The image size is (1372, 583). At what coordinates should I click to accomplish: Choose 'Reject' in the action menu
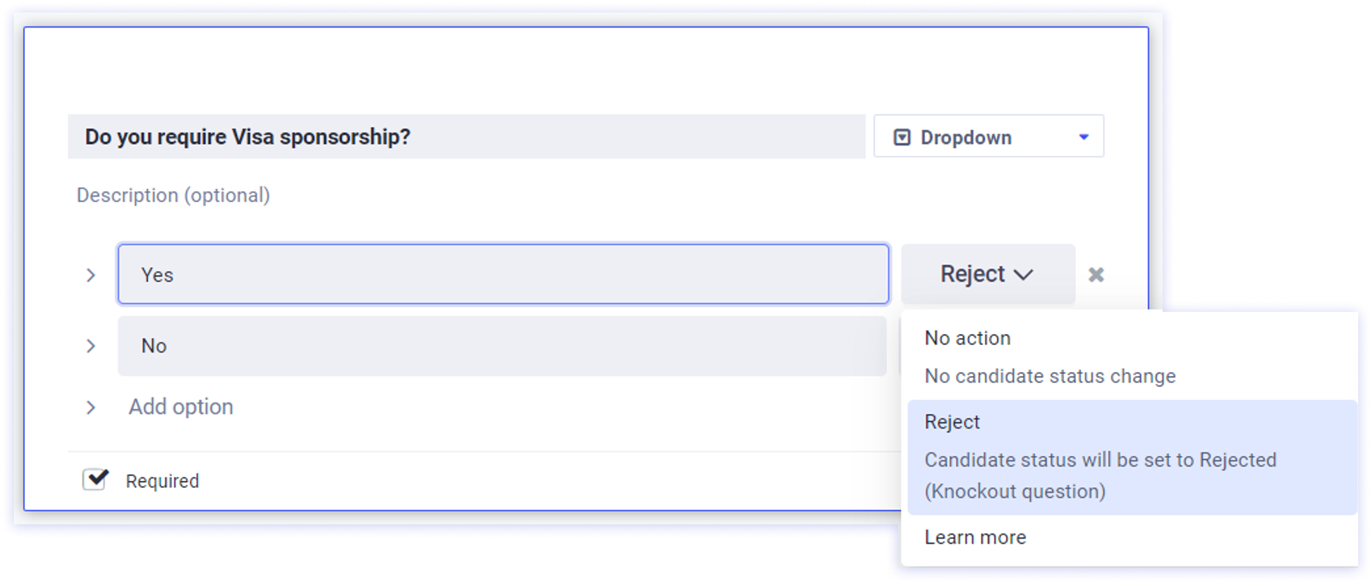[x=952, y=422]
